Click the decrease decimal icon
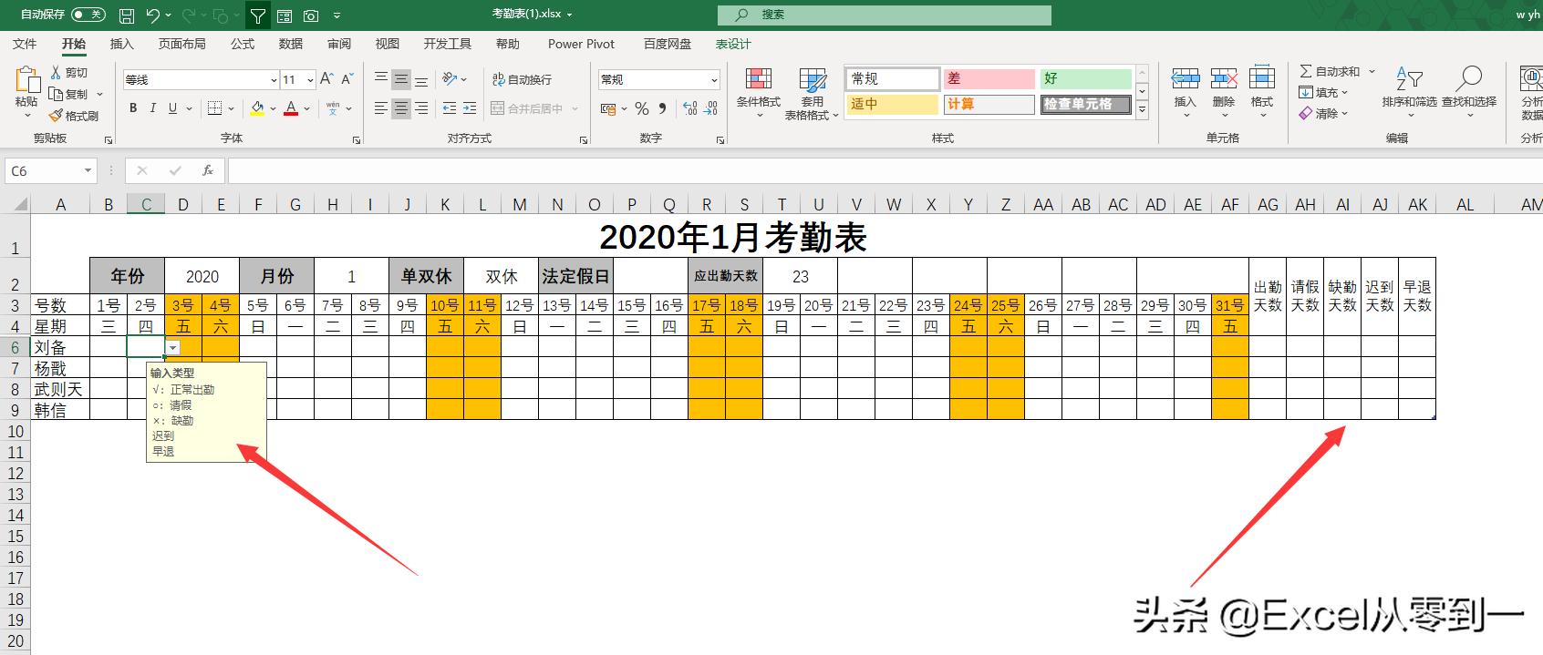The image size is (1543, 655). point(710,108)
